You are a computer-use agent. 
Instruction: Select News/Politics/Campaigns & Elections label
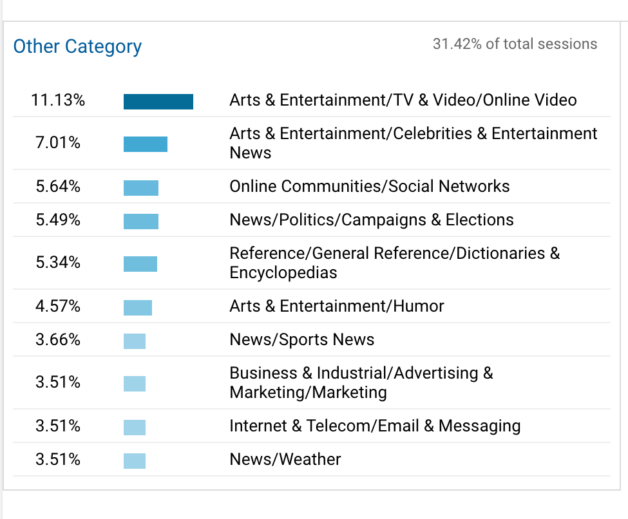pos(371,220)
